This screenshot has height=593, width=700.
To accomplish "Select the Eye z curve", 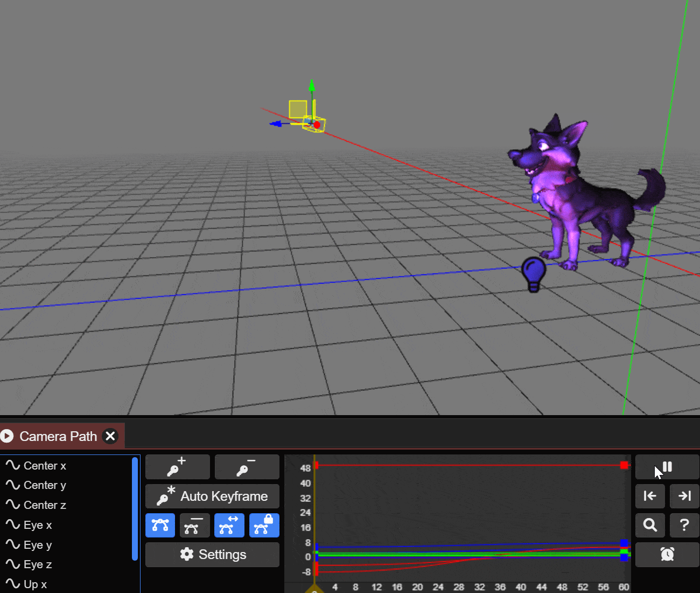I will tap(66, 564).
